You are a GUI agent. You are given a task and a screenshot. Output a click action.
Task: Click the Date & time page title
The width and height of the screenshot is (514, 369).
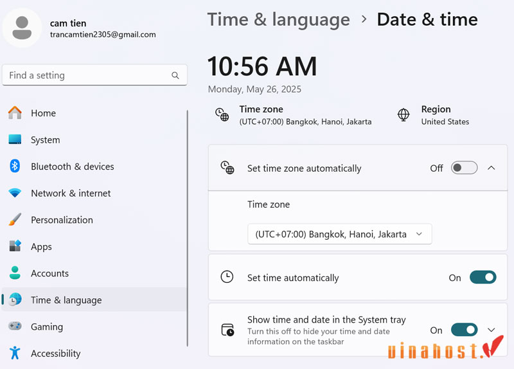tap(427, 19)
